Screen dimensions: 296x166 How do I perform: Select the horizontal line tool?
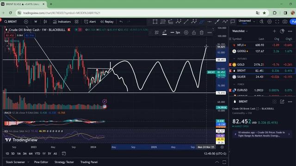(210, 22)
